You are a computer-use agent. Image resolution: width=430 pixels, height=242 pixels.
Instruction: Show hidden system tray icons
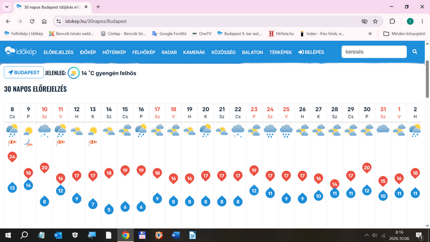(x=367, y=235)
